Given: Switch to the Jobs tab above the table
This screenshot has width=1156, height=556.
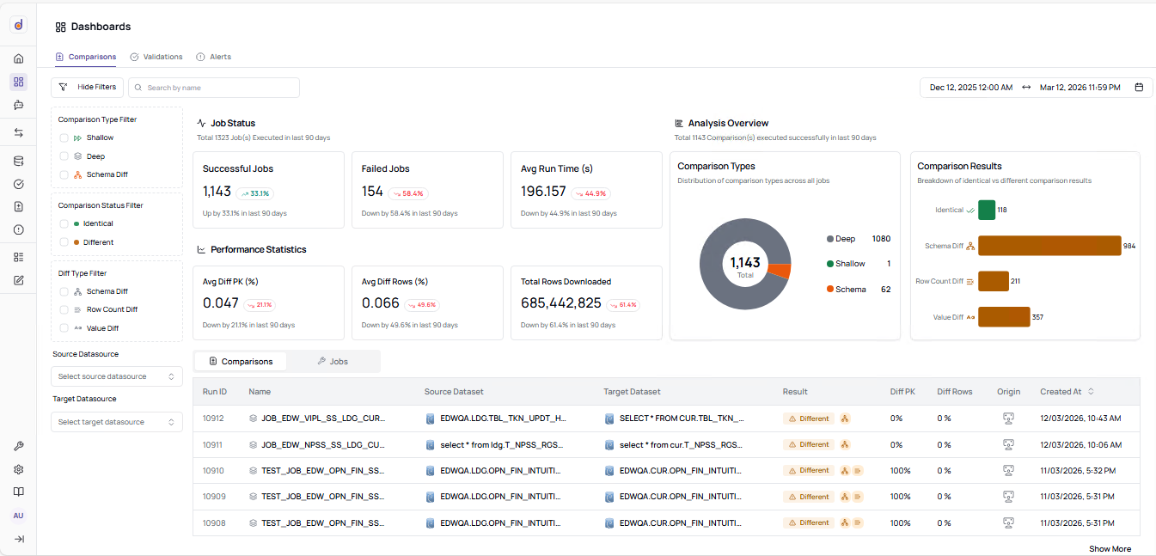Looking at the screenshot, I should click(333, 361).
